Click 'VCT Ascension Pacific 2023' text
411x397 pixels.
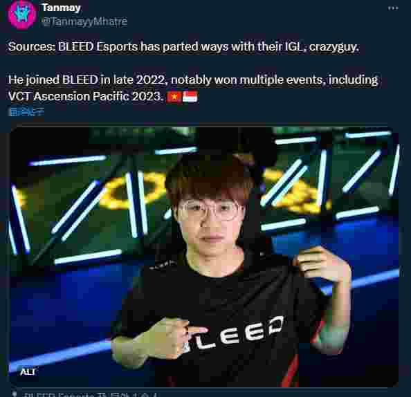[85, 96]
